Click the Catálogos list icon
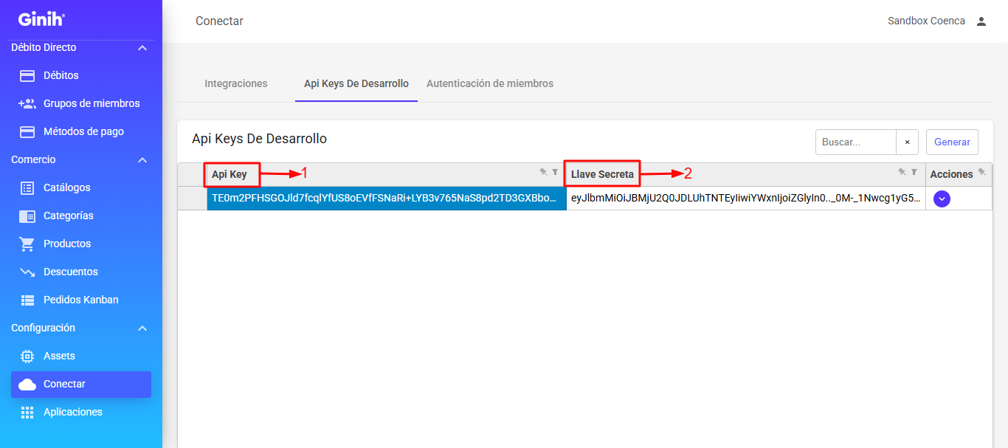This screenshot has width=1008, height=448. click(27, 187)
